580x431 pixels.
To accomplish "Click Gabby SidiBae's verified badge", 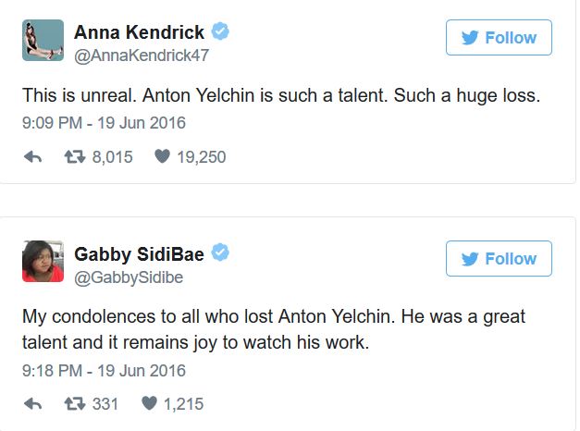I will 220,252.
